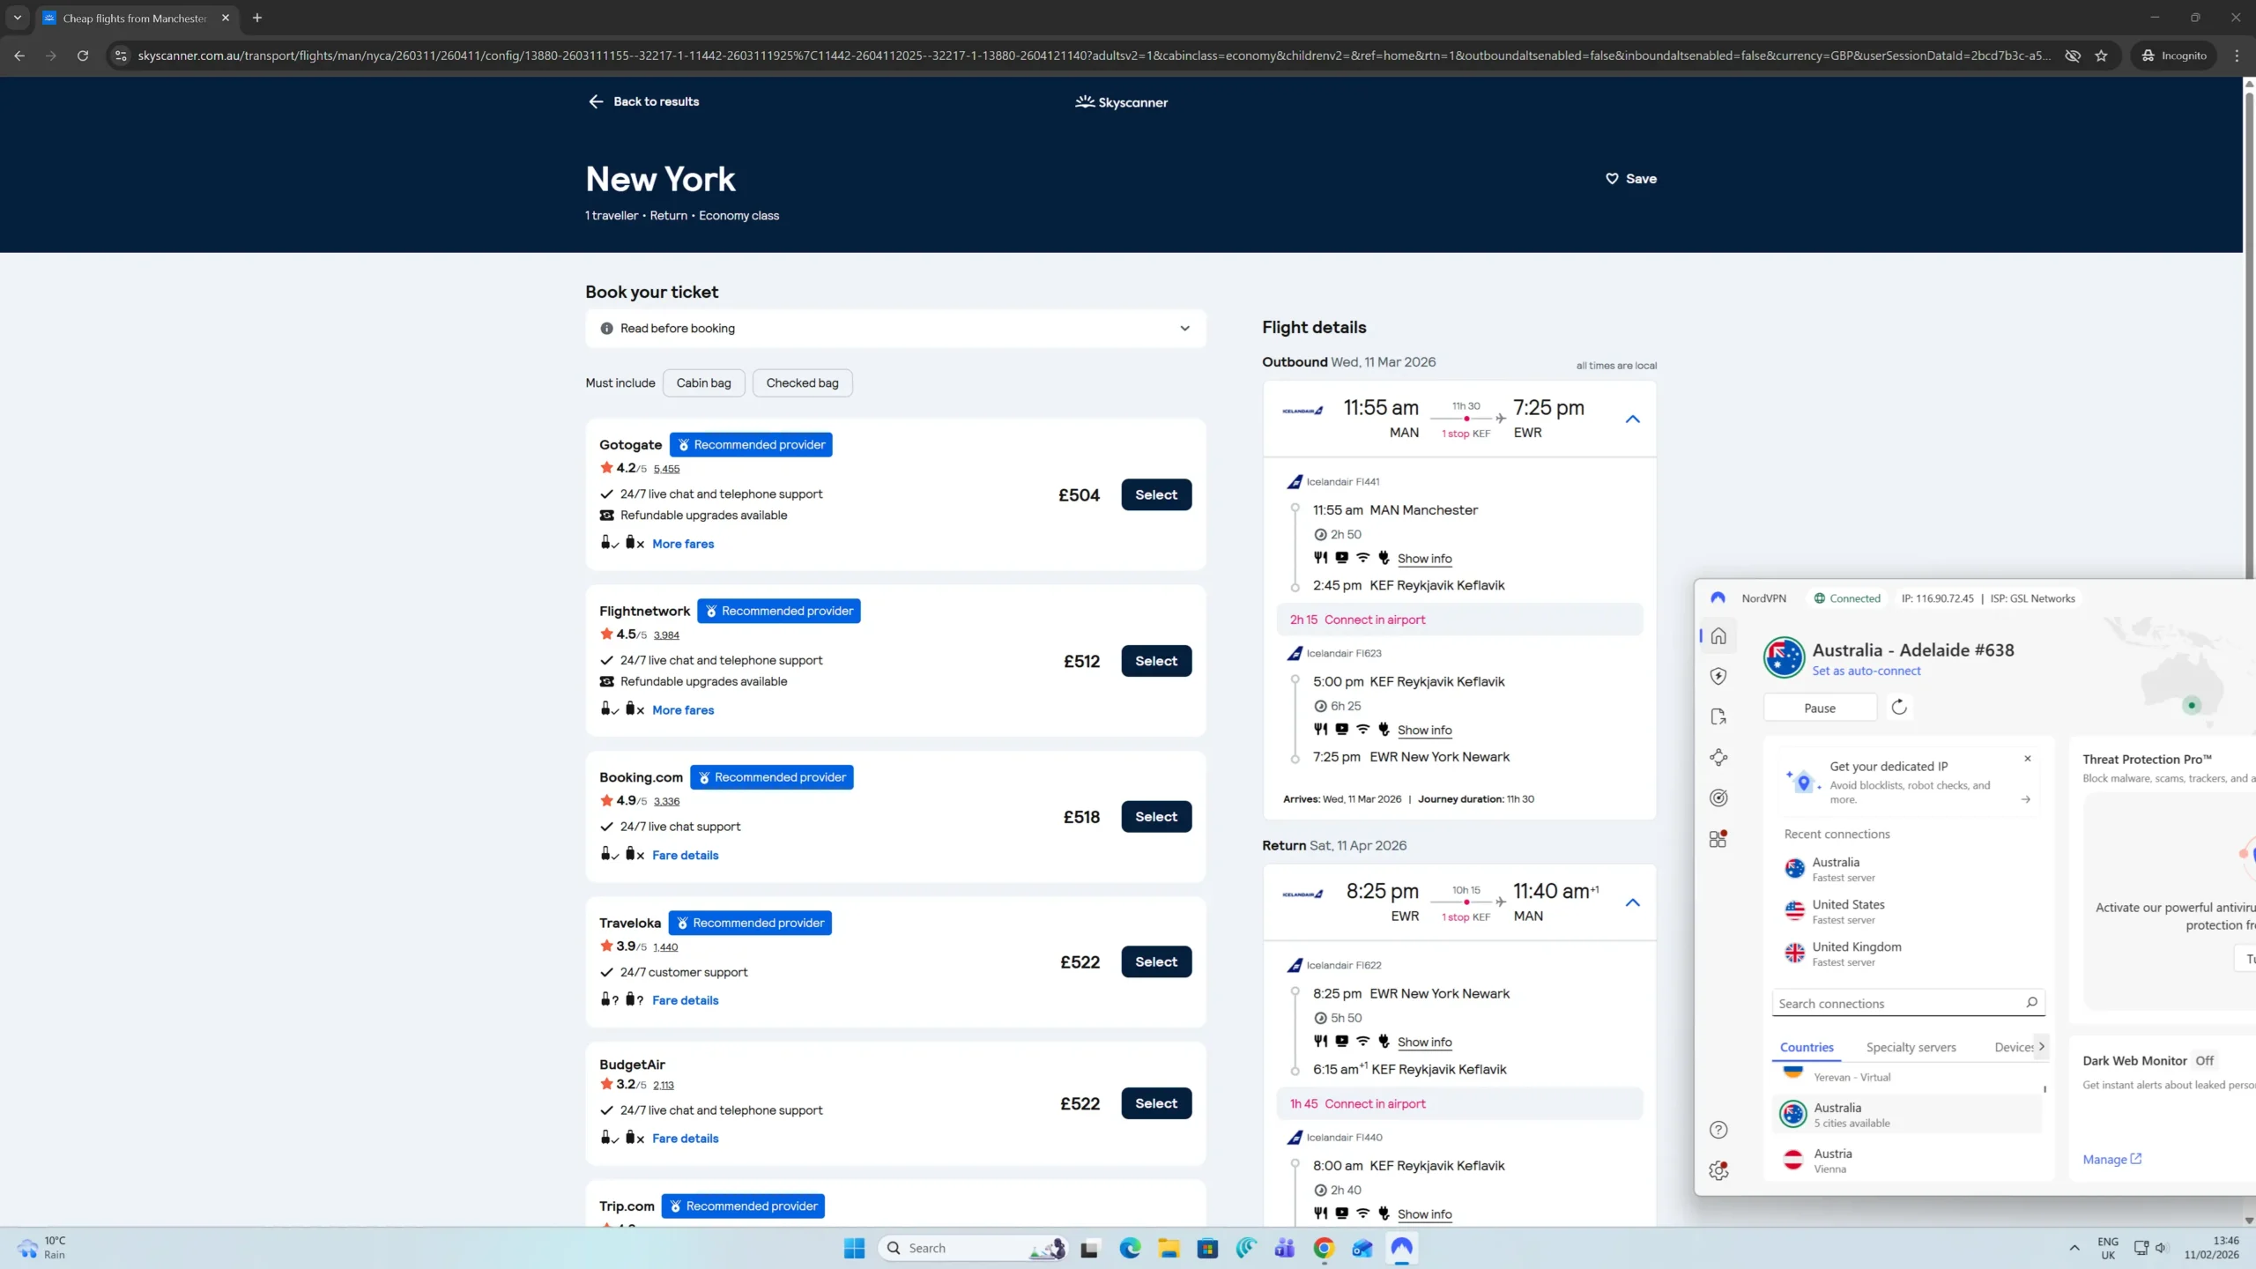Image resolution: width=2256 pixels, height=1269 pixels.
Task: Click the heart Save icon
Action: click(x=1612, y=179)
